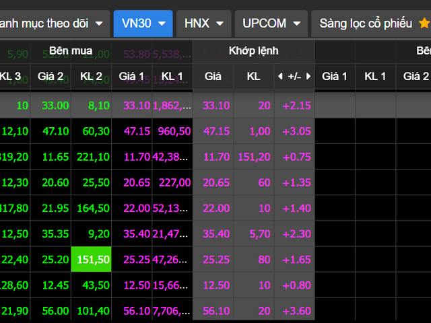This screenshot has width=431, height=323.
Task: Click the Khớp lệnh KL column header
Action: [x=253, y=77]
